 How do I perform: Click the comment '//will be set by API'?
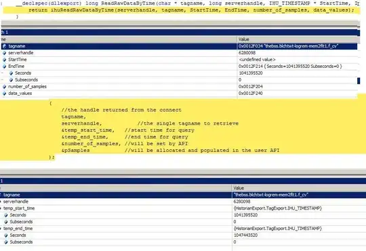156,144
